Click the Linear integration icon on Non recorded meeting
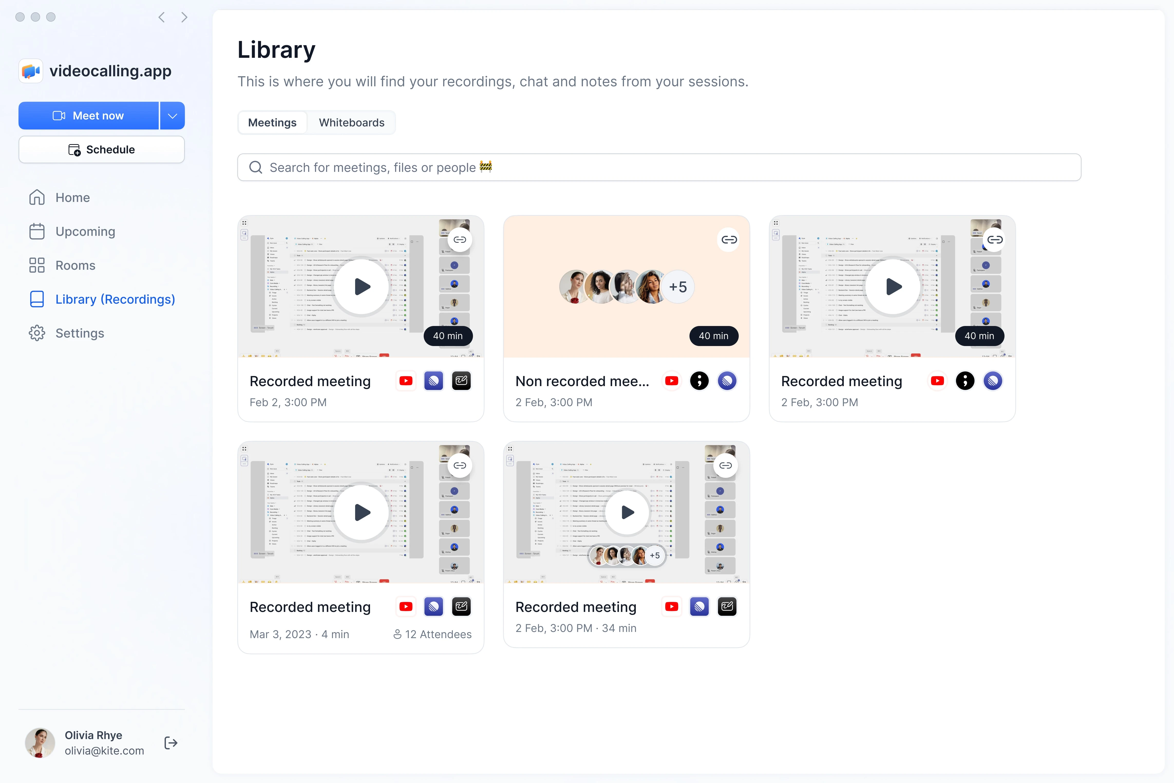 point(727,380)
